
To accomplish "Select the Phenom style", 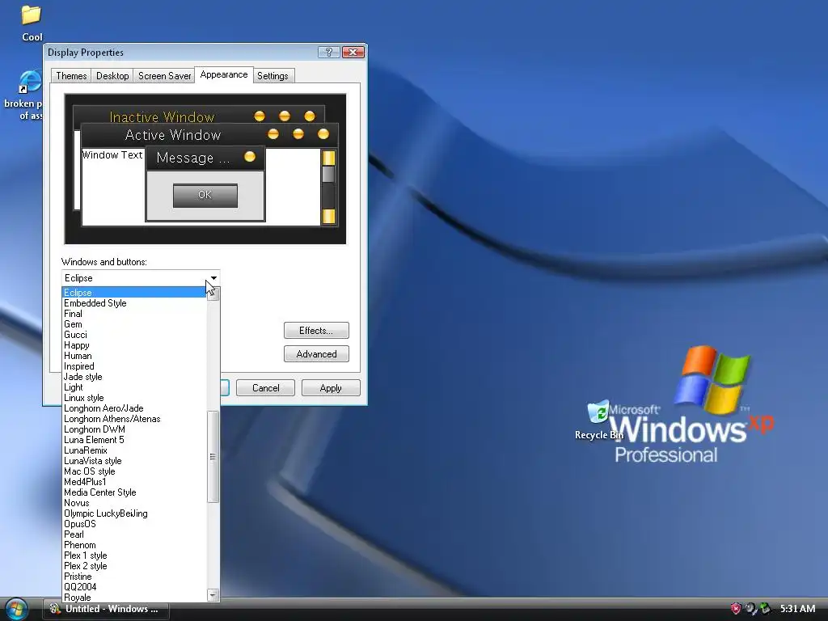I will [133, 545].
